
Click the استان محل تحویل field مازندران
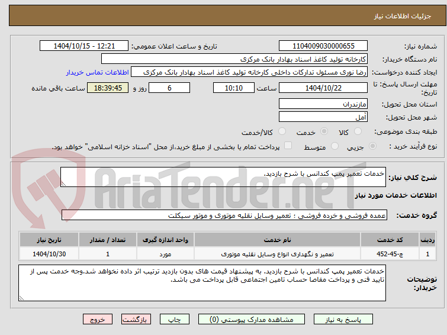coord(323,104)
